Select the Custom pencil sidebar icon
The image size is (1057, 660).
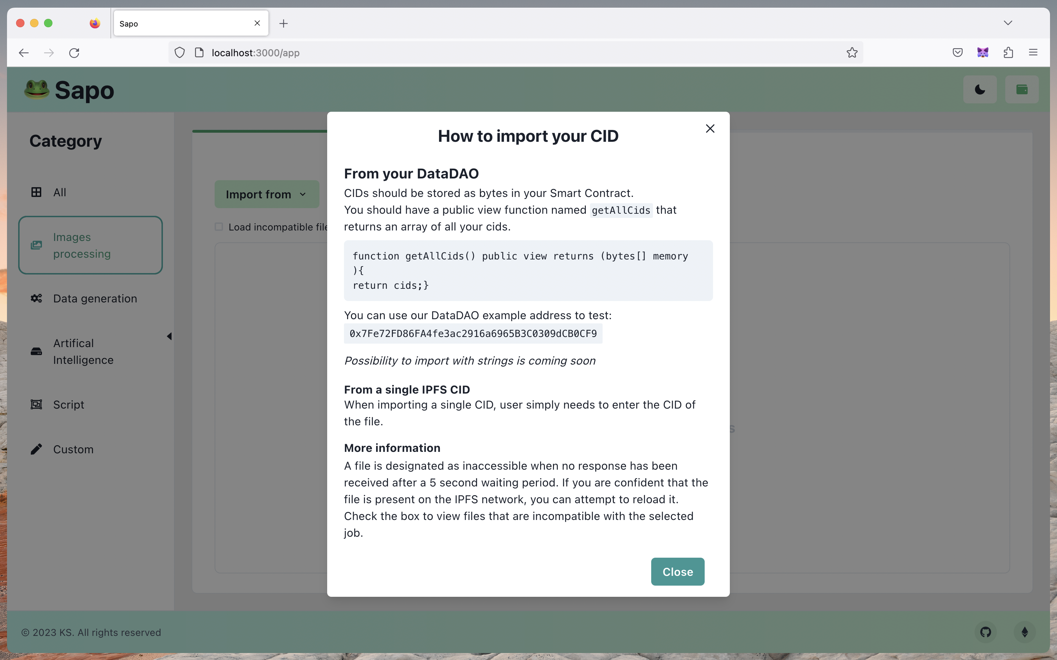[x=36, y=449]
